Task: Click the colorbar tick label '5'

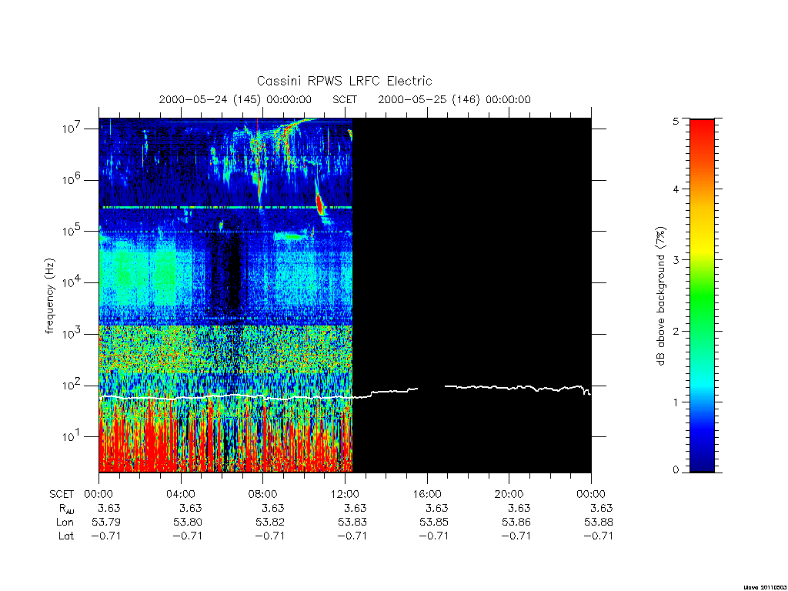Action: [x=676, y=121]
